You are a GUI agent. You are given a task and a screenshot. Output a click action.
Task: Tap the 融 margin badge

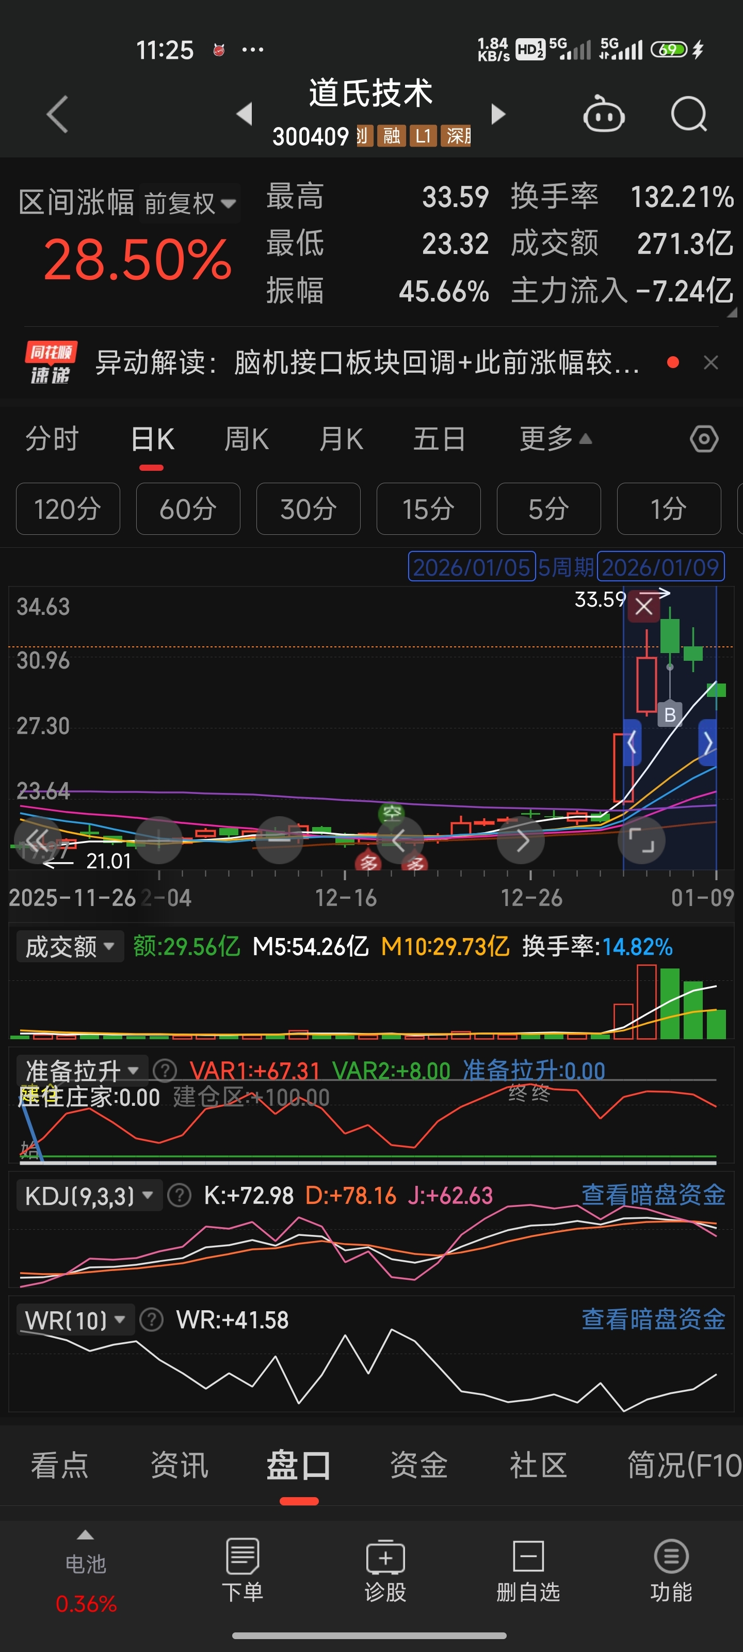point(391,136)
